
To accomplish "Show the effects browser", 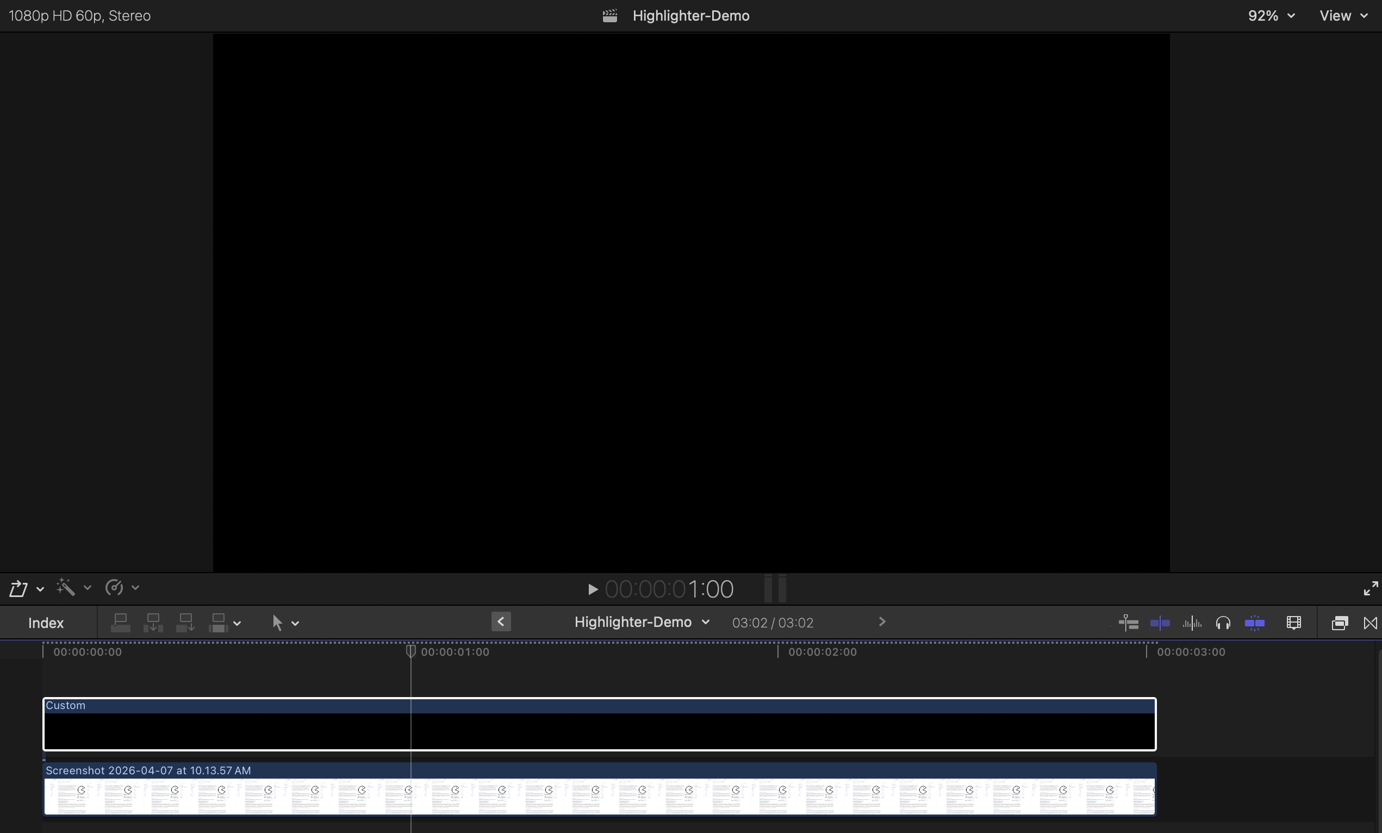I will [1340, 623].
